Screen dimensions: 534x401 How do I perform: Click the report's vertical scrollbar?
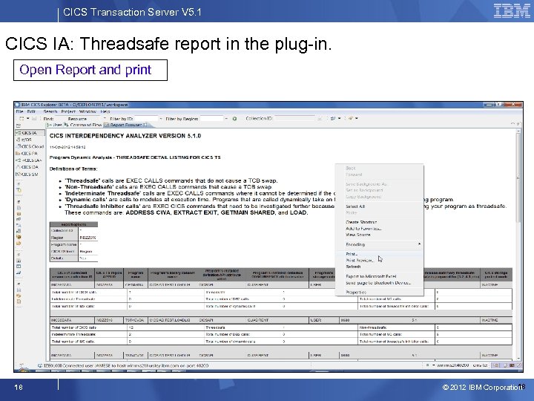(x=518, y=177)
